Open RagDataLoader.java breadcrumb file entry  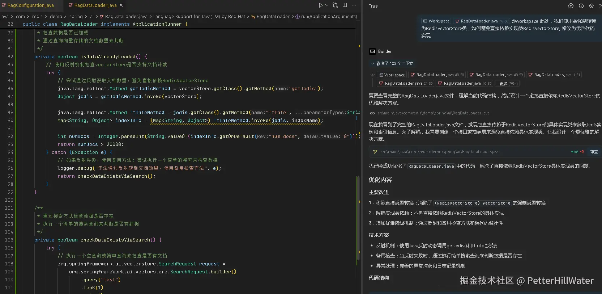[x=123, y=17]
